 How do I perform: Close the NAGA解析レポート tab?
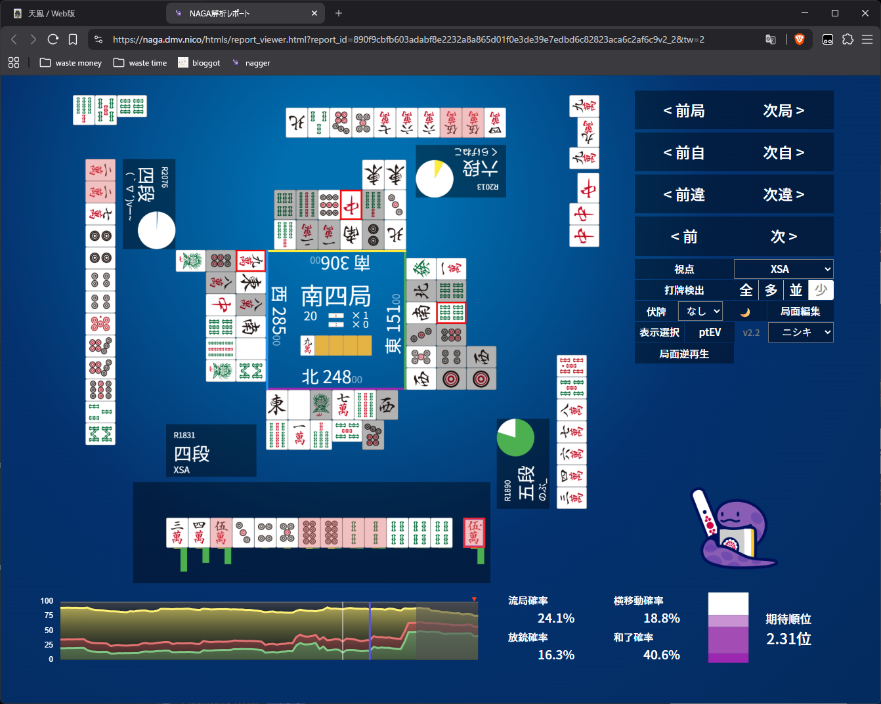coord(314,13)
